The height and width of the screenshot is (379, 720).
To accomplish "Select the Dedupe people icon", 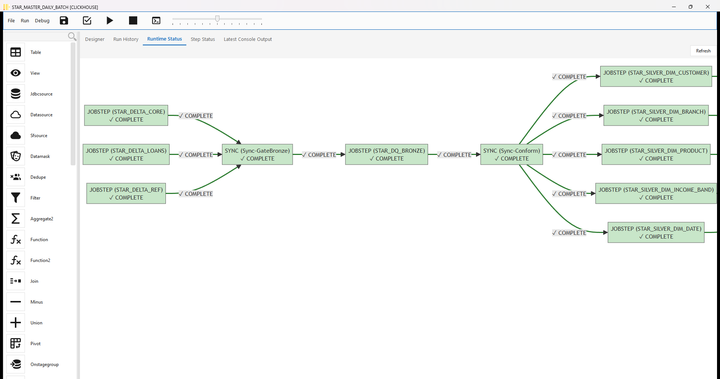I will click(16, 177).
